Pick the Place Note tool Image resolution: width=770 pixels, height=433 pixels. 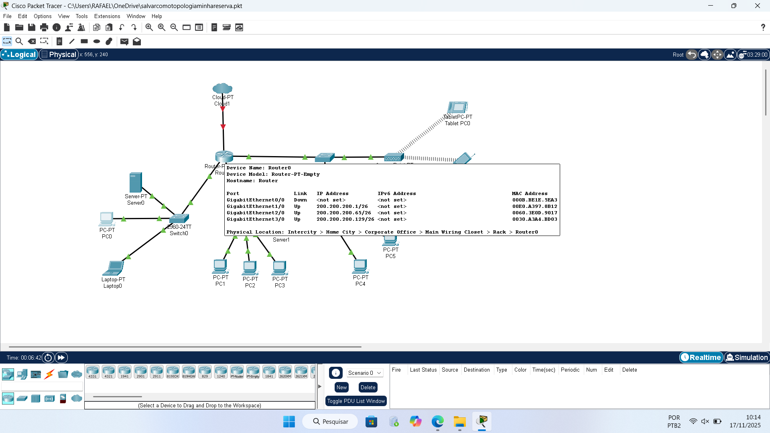coord(59,41)
